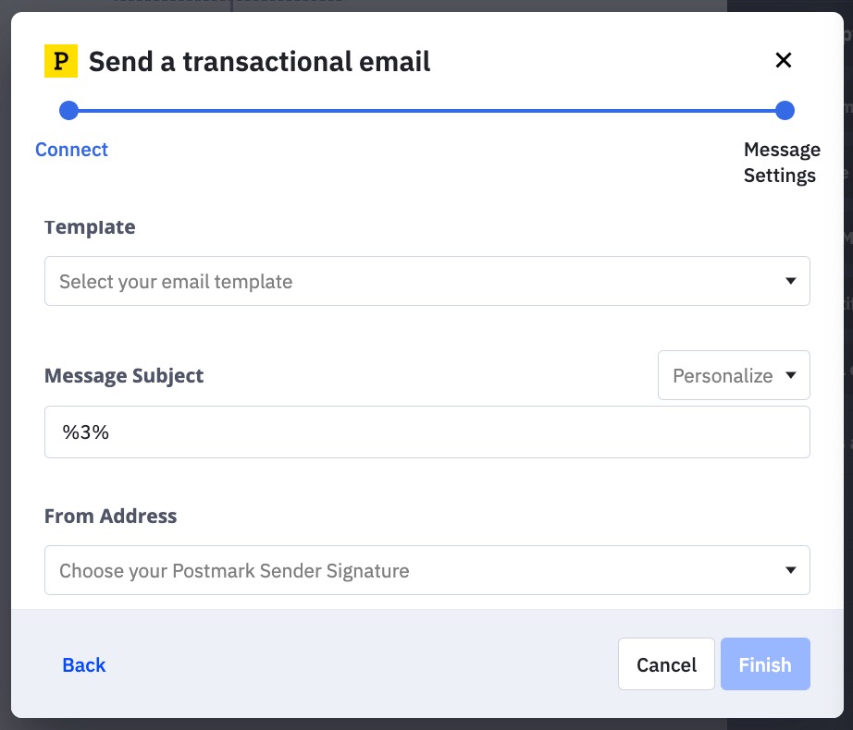This screenshot has height=730, width=853.
Task: Click the progress line between steps
Action: [x=426, y=111]
